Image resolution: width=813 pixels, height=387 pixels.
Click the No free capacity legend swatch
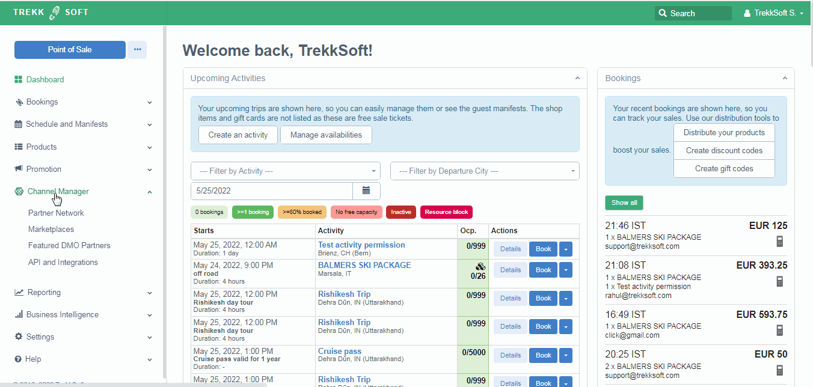[357, 212]
